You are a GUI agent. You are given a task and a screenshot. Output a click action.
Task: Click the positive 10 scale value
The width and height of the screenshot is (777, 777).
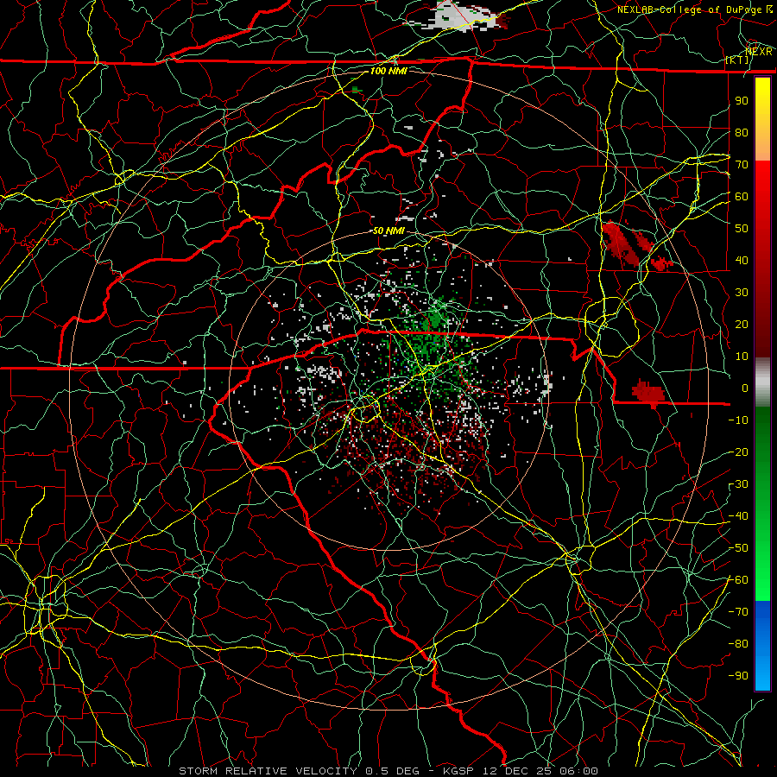(742, 357)
